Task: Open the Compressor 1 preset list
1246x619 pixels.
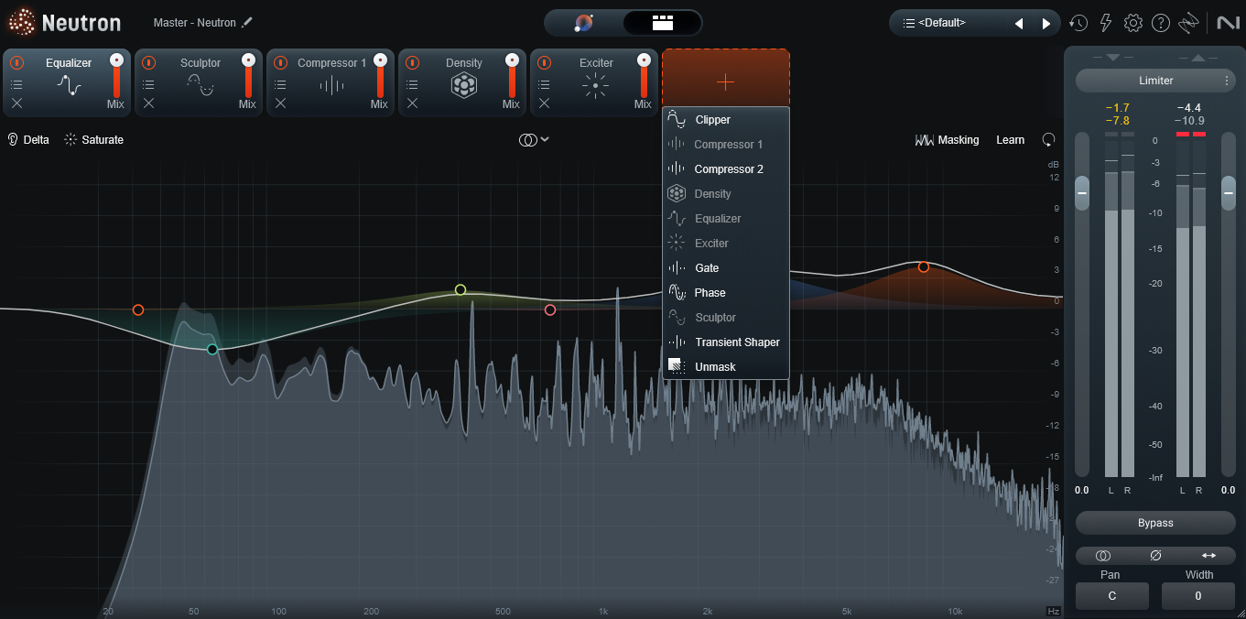Action: pyautogui.click(x=280, y=84)
